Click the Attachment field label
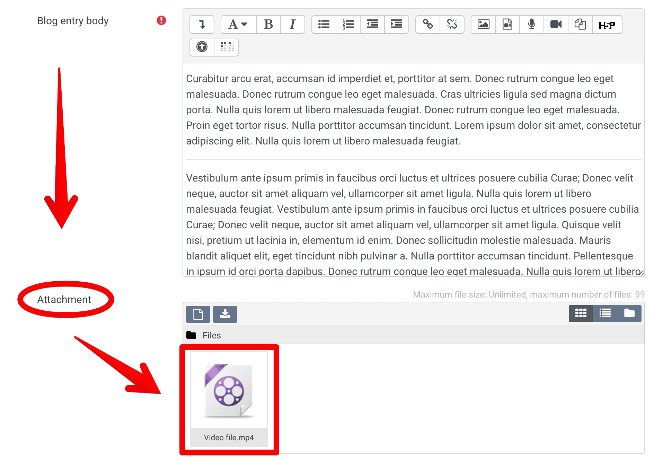 (64, 300)
